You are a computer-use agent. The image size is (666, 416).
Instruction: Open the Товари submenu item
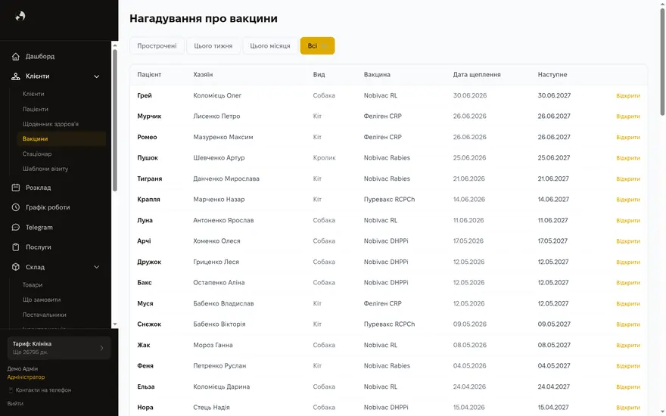(33, 285)
